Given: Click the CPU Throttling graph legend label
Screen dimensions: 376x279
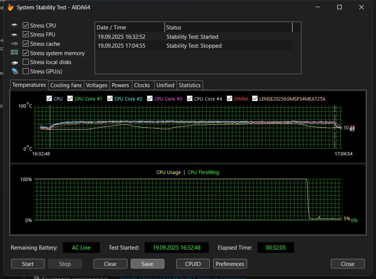Looking at the screenshot, I should (x=203, y=172).
